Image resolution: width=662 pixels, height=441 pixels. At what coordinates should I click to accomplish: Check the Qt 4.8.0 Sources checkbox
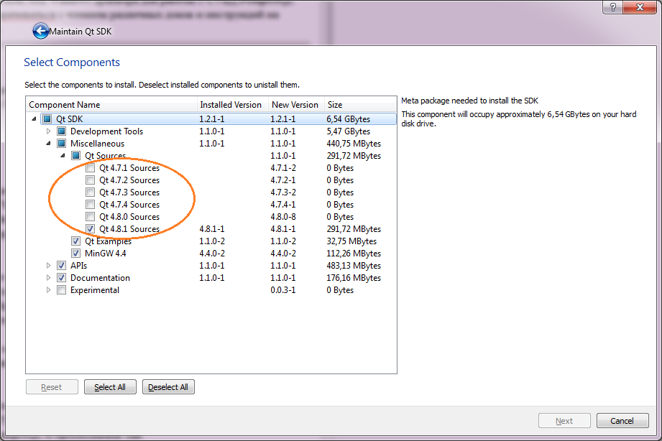pos(91,217)
